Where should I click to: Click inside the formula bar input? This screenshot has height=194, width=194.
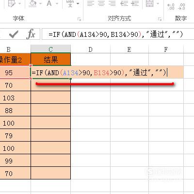[118, 34]
